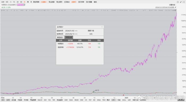The width and height of the screenshot is (186, 102).
Task: Click the pencil drawing tool icon top right
Action: (x=181, y=2)
